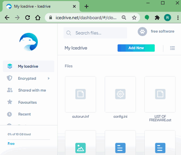Click the padlock site info icon
Viewport: 181px width, 155px height.
coord(51,18)
